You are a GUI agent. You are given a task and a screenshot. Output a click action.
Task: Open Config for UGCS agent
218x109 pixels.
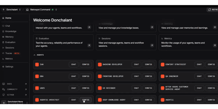coord(86,88)
